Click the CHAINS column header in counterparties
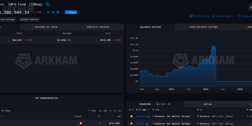 point(78,117)
